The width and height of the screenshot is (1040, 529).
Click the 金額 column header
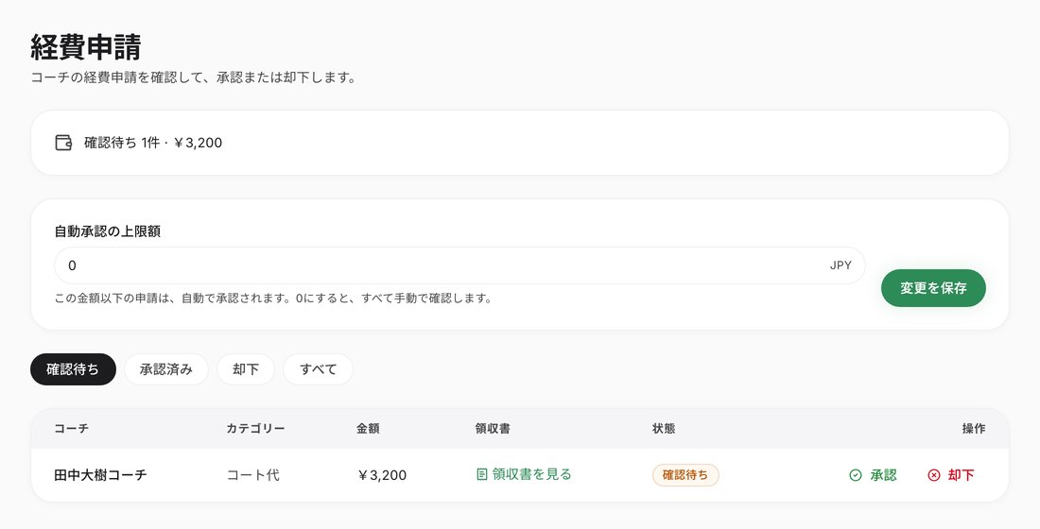click(368, 429)
